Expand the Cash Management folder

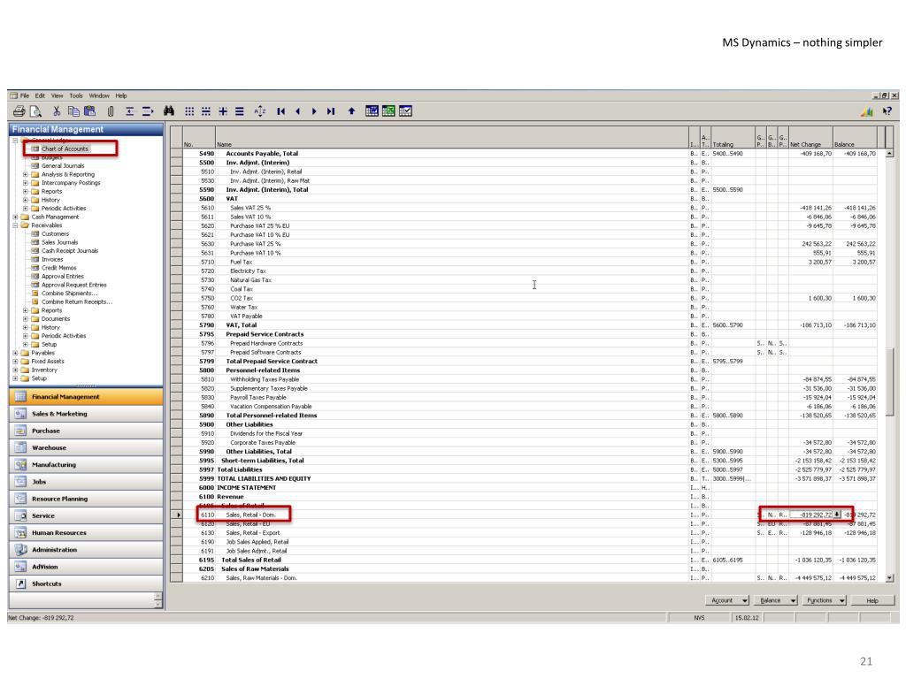pos(16,217)
